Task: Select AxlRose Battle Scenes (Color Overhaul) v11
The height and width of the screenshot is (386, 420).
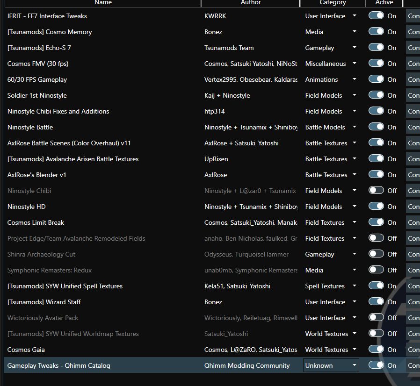Action: tap(69, 143)
